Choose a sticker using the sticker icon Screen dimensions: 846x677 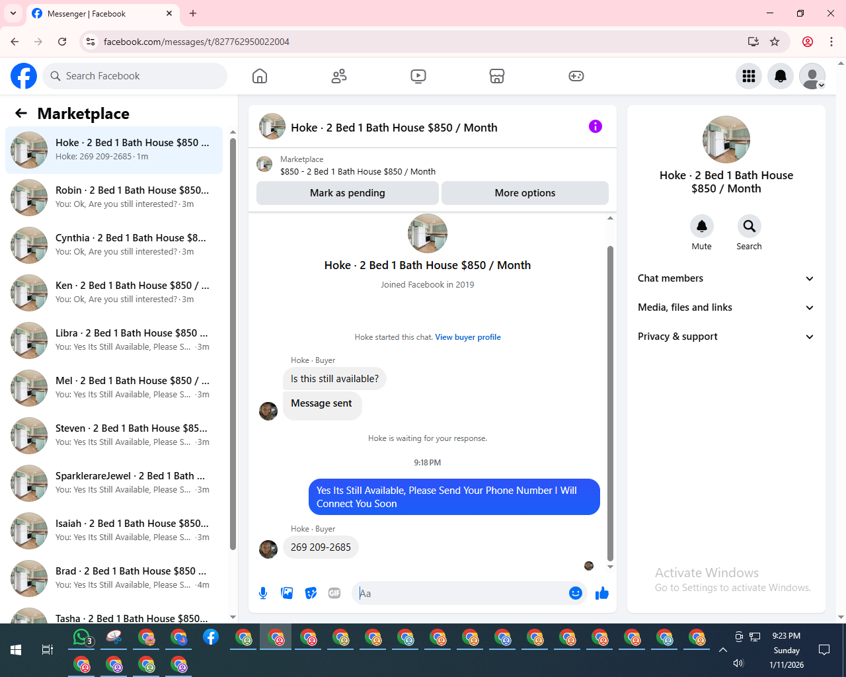pos(311,593)
